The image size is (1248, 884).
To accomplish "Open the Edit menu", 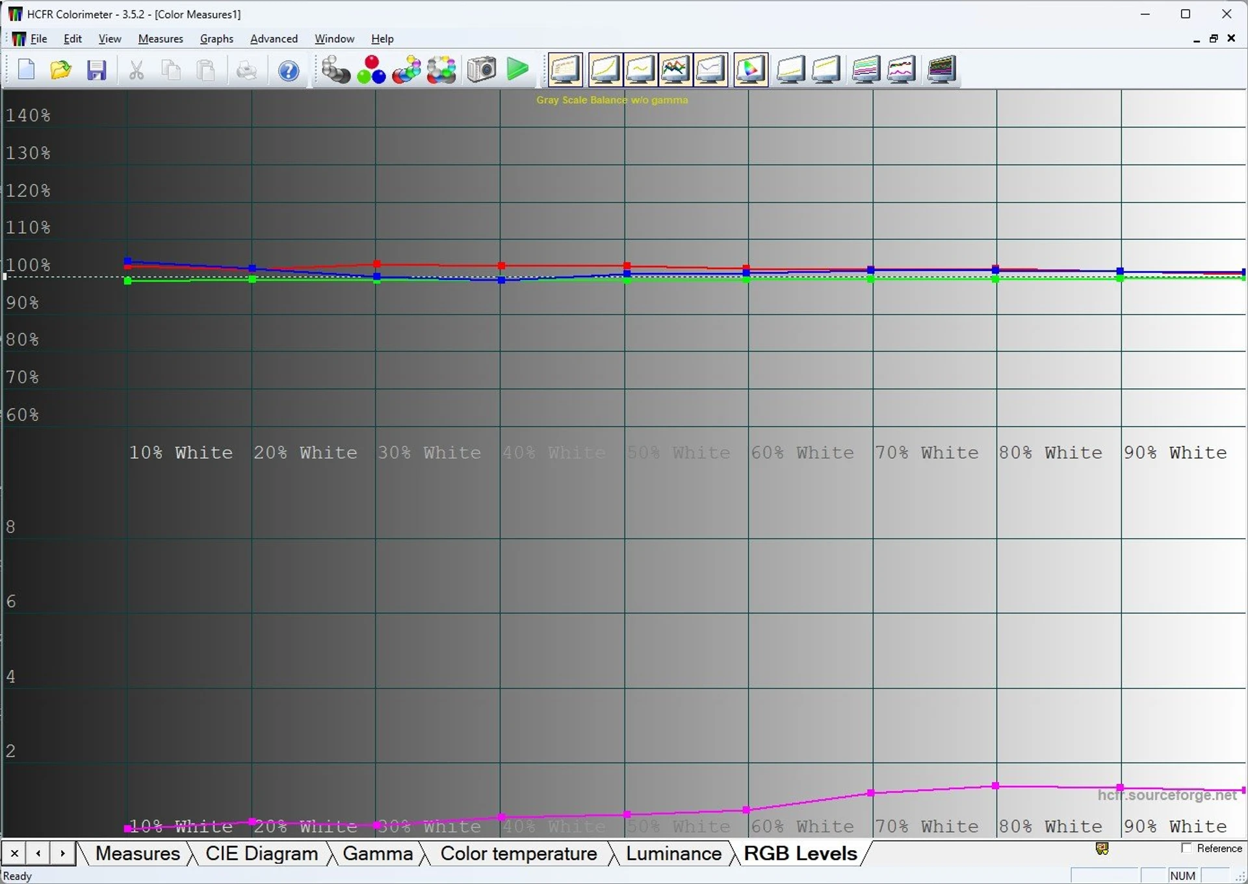I will click(73, 39).
